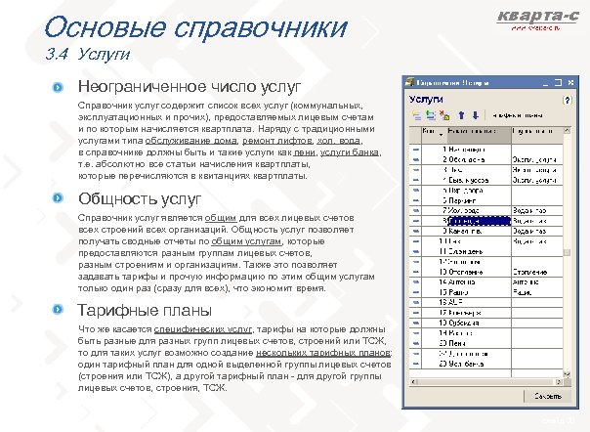Viewport: 590px width, 432px height.
Task: Close the Услуги dialog with the X
Action: [x=570, y=82]
